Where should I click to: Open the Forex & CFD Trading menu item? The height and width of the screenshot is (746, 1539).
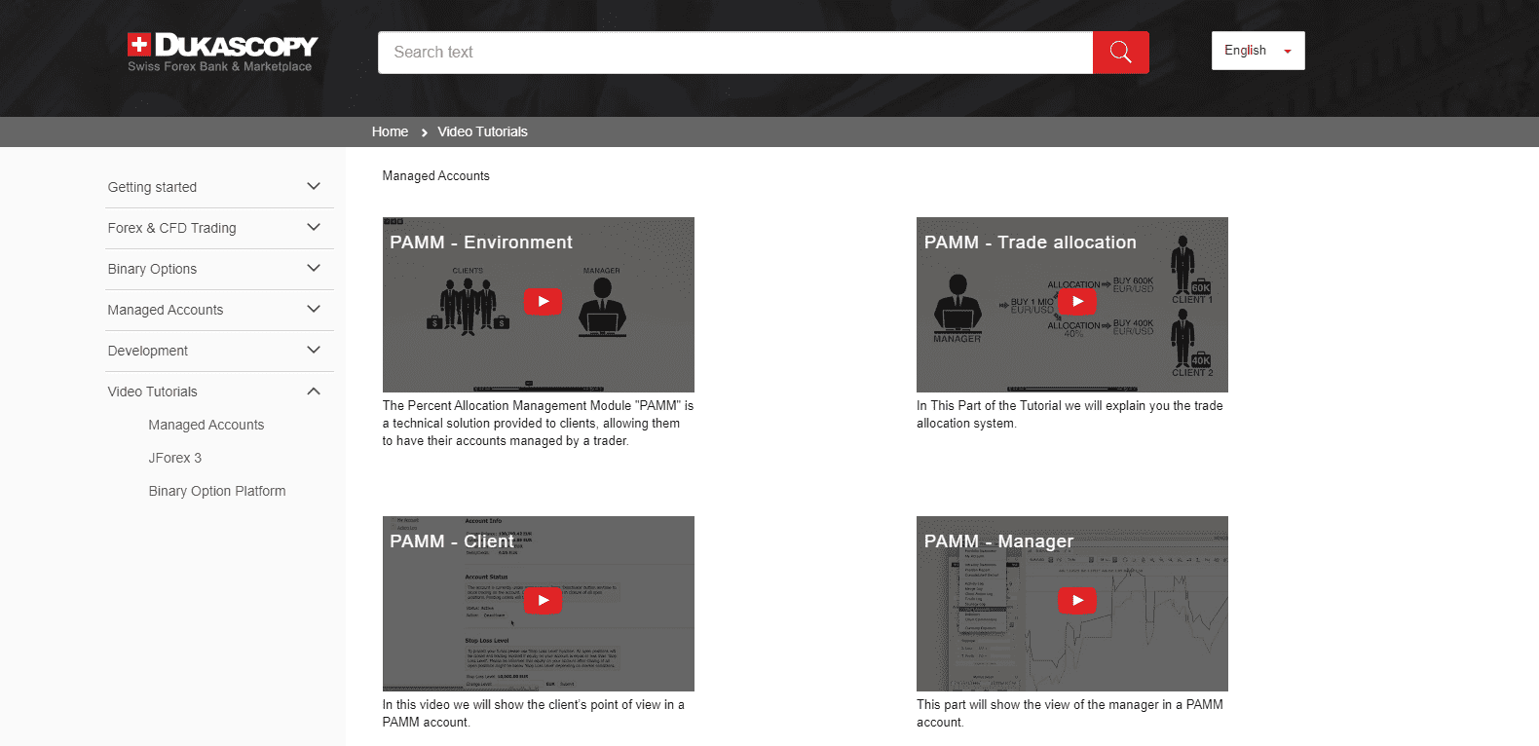pyautogui.click(x=171, y=228)
